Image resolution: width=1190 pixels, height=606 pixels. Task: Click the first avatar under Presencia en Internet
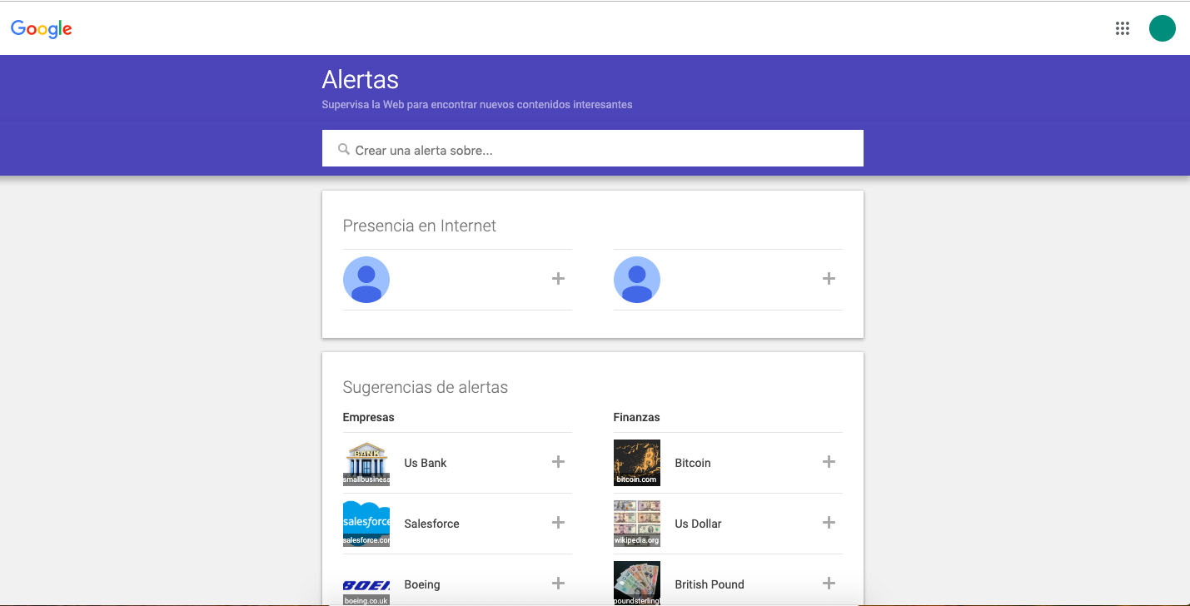[366, 280]
